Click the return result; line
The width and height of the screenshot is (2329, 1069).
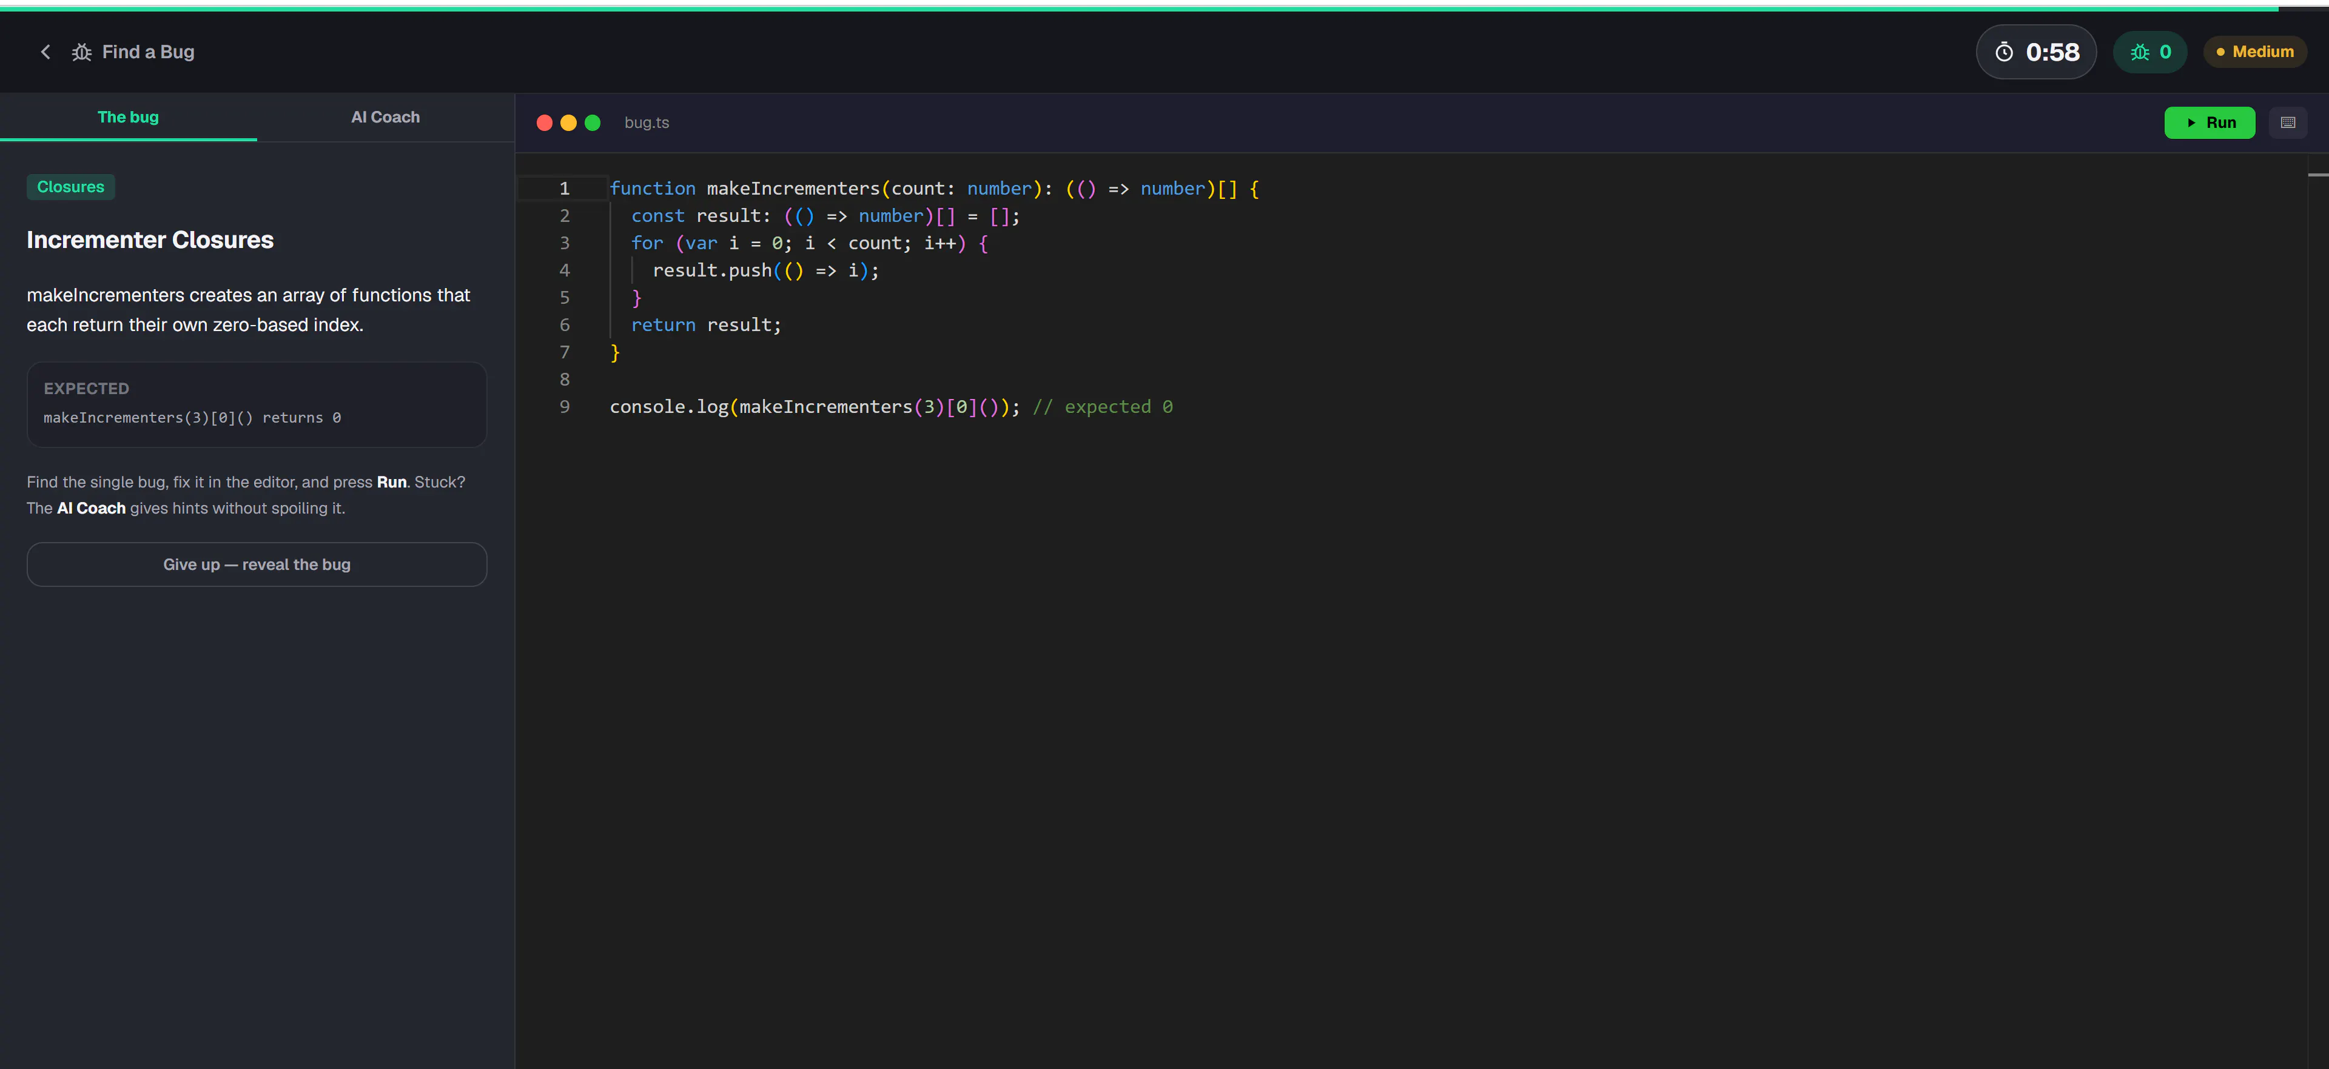(x=706, y=324)
